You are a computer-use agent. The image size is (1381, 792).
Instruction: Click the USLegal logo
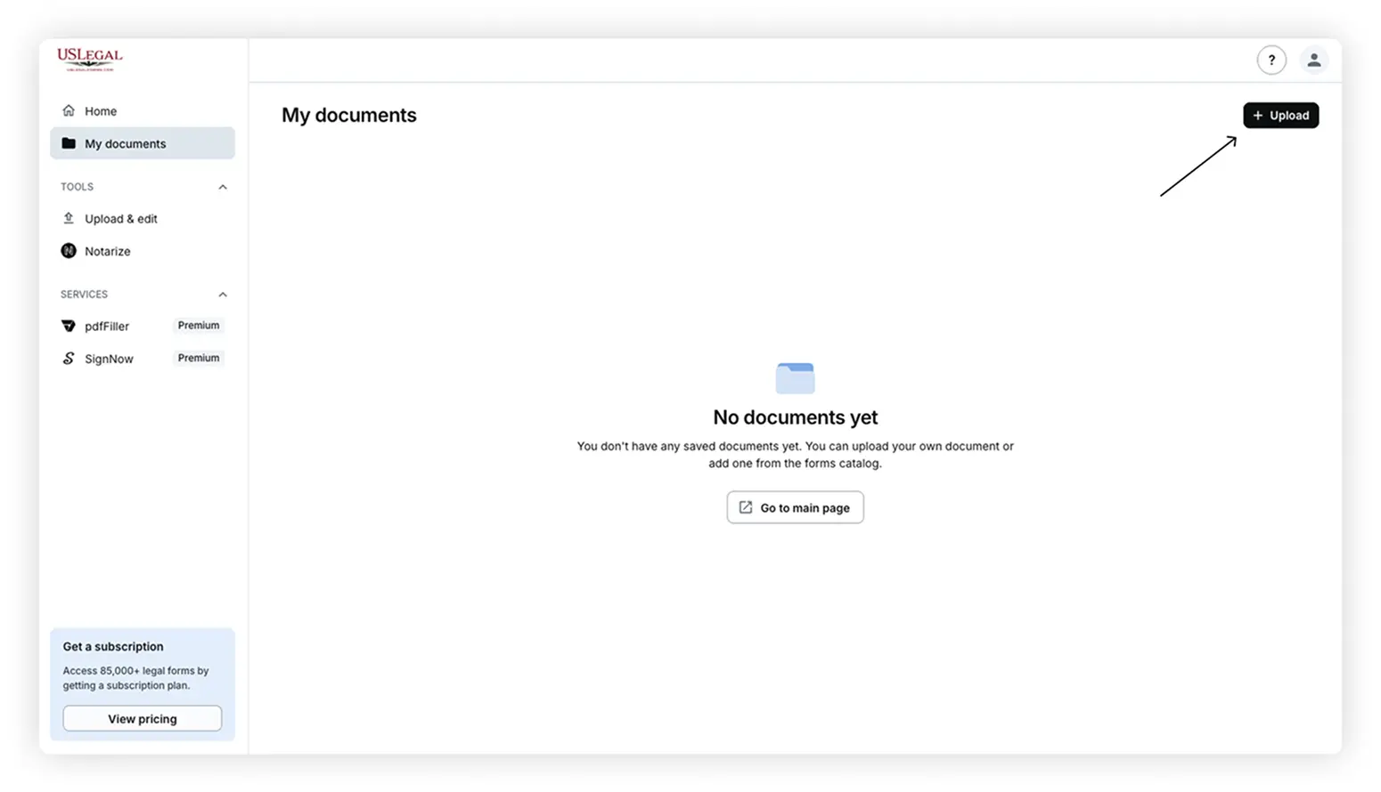click(92, 59)
